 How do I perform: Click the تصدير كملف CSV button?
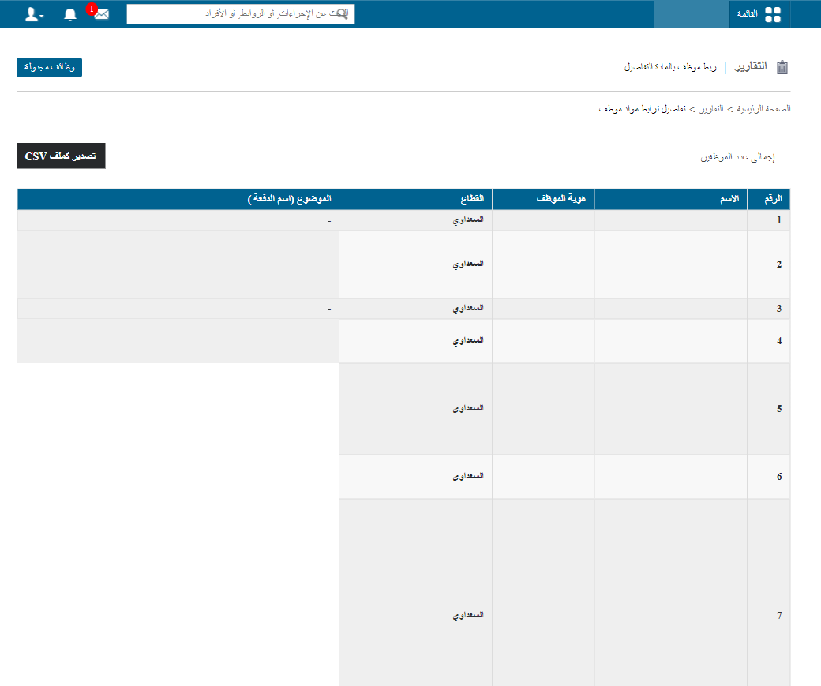point(61,156)
